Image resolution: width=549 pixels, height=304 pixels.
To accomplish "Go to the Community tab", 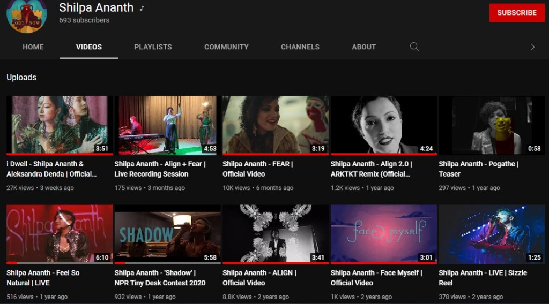I will pyautogui.click(x=226, y=47).
